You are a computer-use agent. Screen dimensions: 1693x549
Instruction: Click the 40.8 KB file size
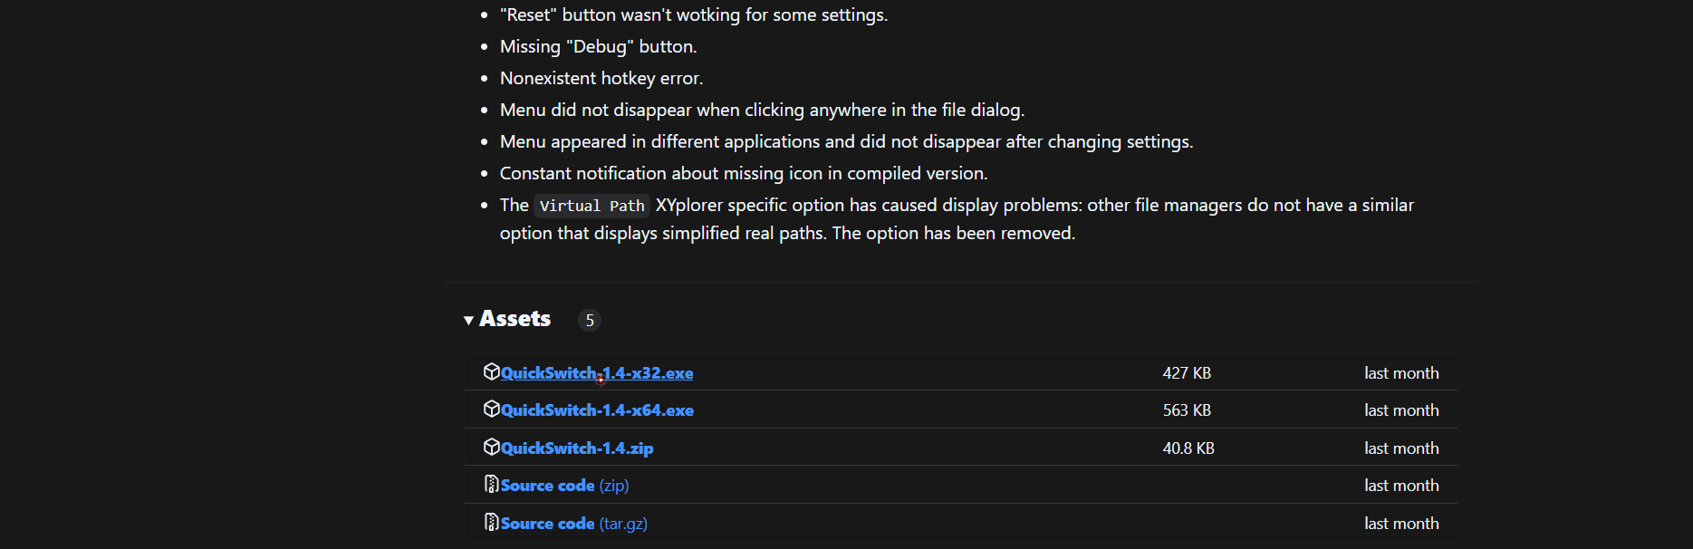click(1188, 448)
